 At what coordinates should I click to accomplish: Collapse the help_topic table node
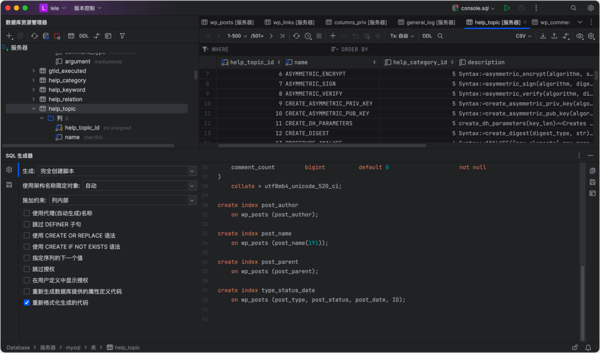pos(34,108)
